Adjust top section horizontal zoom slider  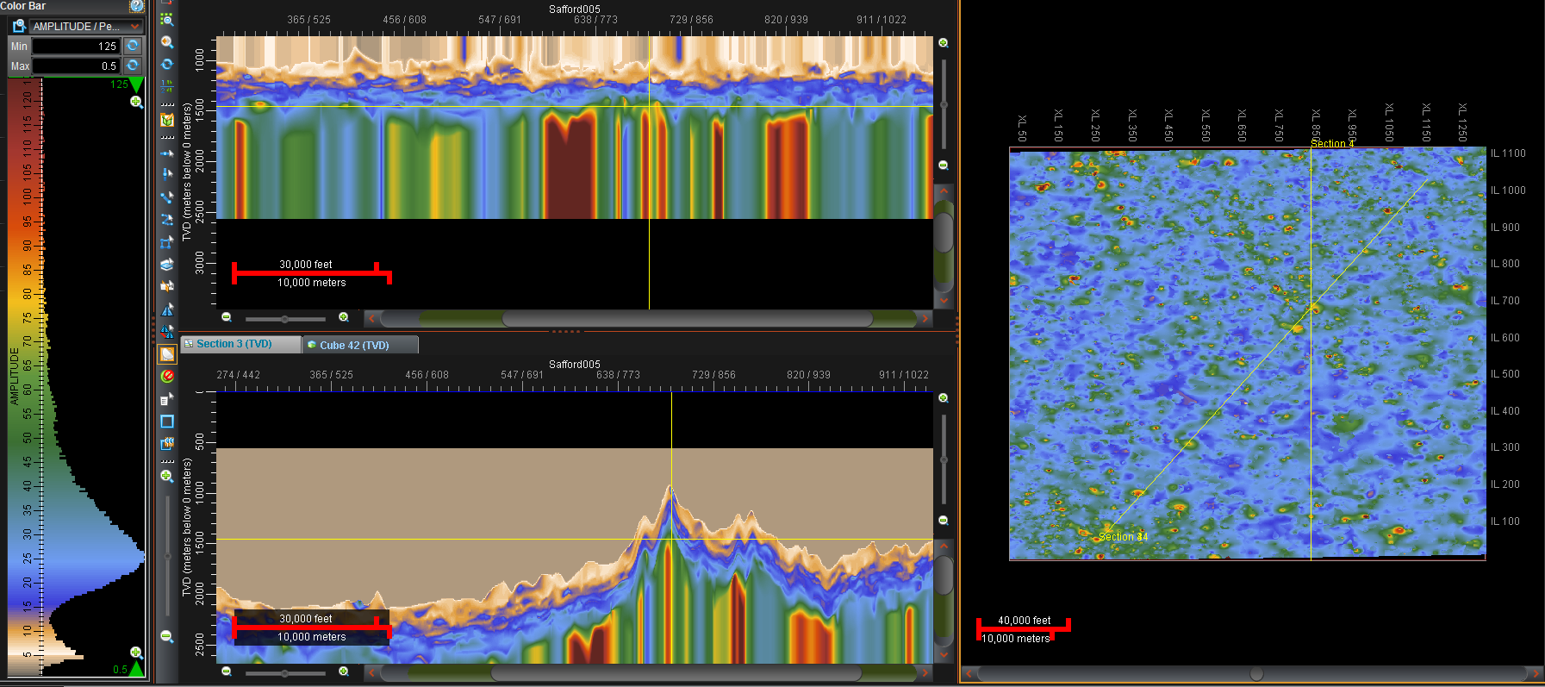[285, 319]
